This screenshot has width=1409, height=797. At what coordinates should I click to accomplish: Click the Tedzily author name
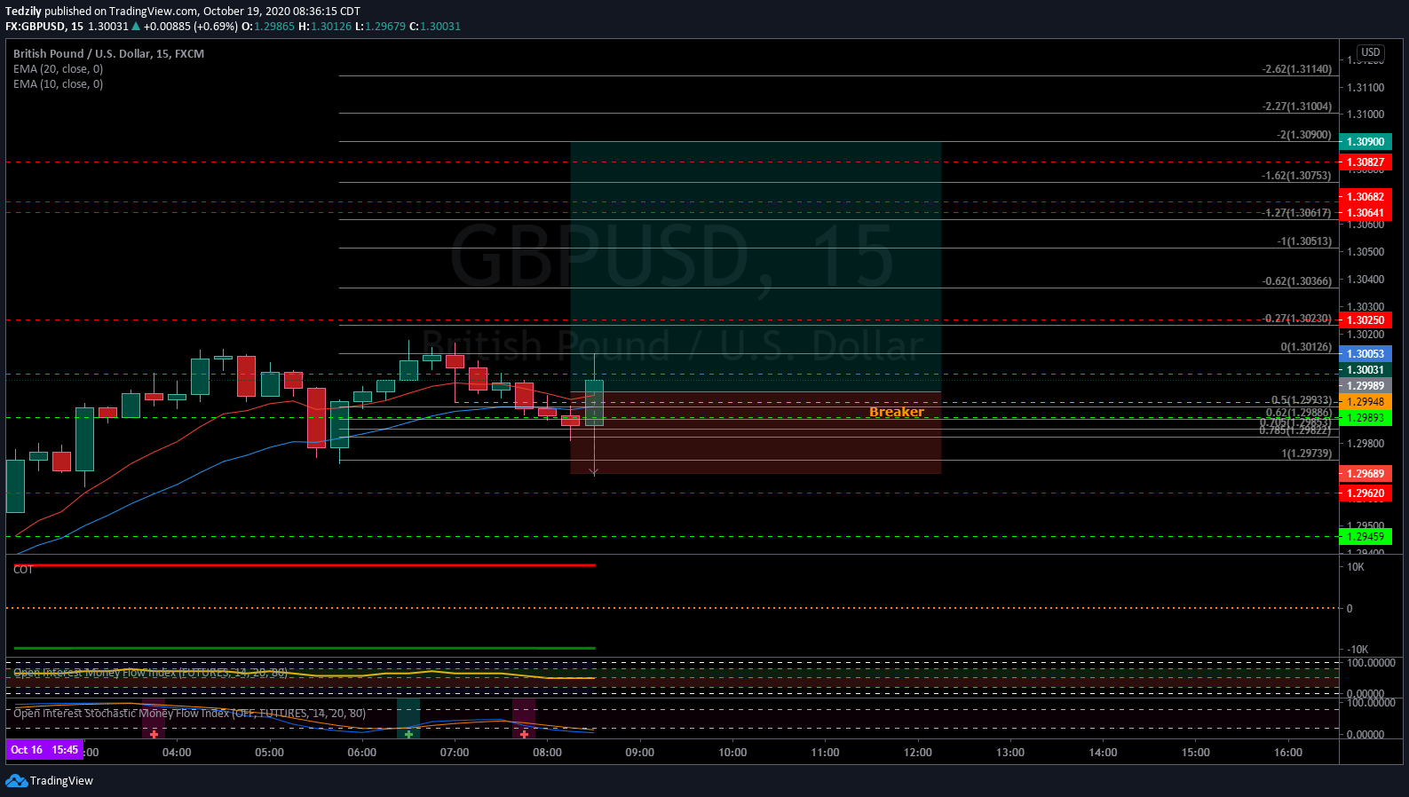(x=24, y=12)
